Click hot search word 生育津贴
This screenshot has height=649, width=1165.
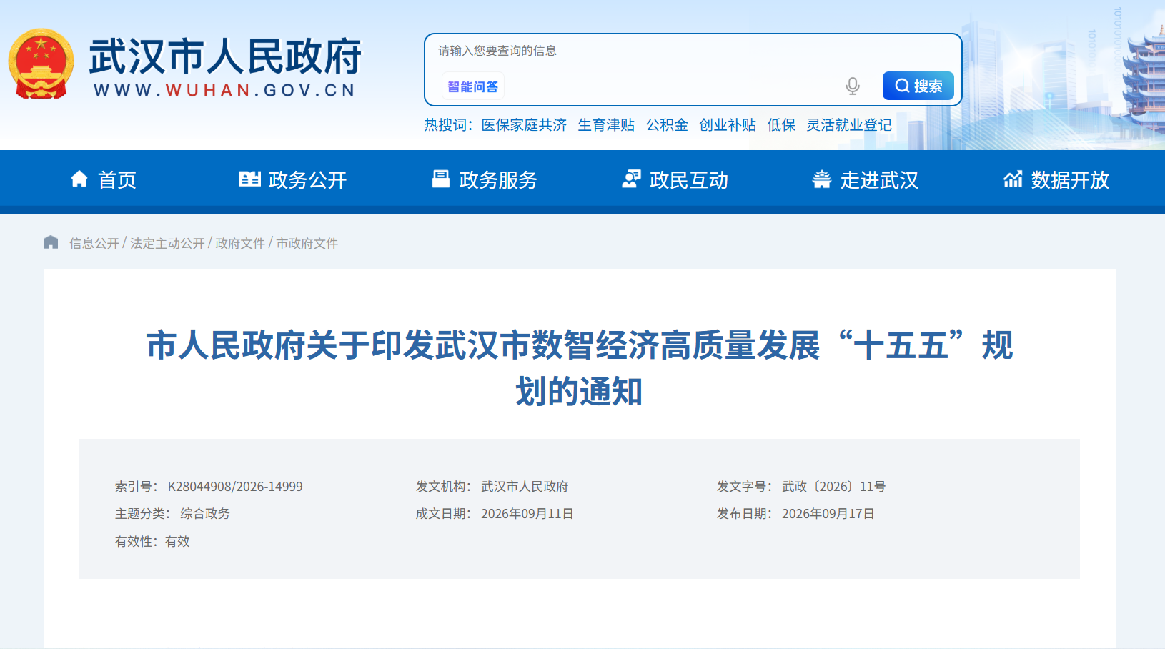(x=606, y=125)
